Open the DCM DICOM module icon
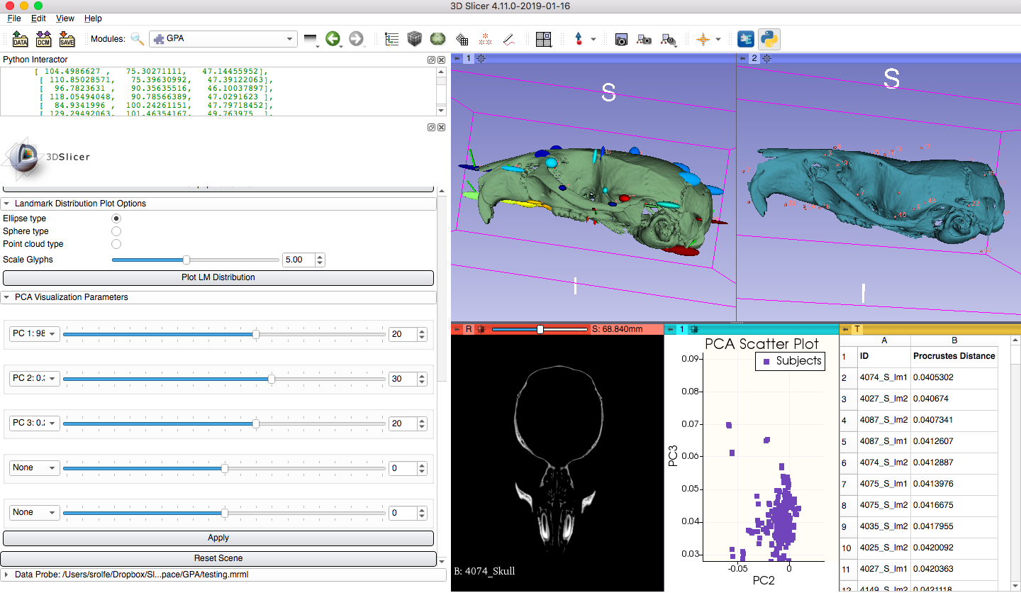 [43, 39]
